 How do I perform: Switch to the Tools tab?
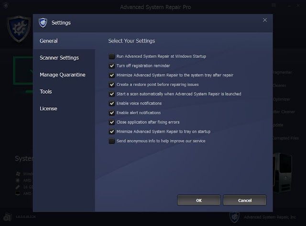point(64,92)
